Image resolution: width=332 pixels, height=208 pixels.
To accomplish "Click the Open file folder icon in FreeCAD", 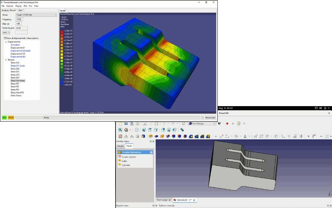I will tap(126, 124).
